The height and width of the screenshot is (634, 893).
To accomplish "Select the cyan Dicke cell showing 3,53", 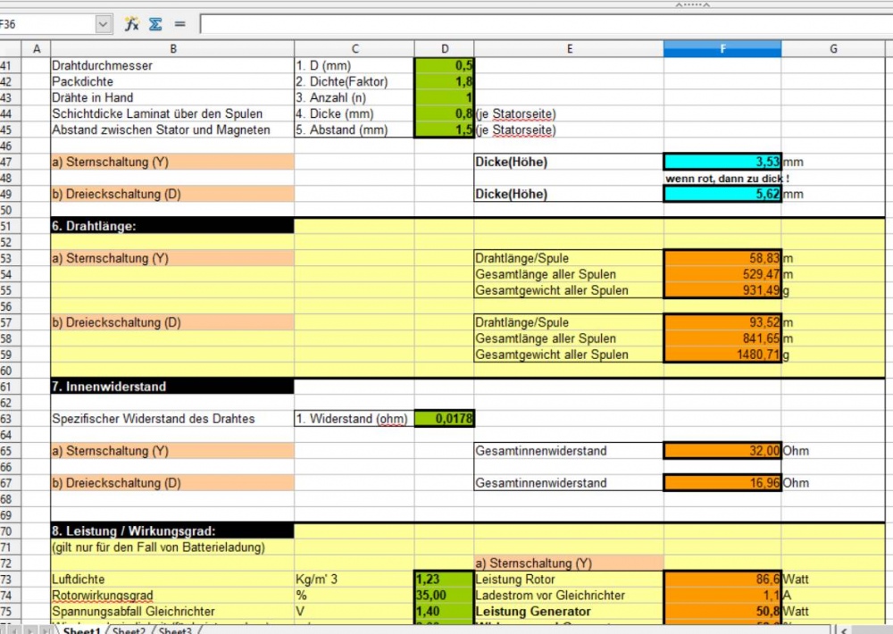I will 722,162.
